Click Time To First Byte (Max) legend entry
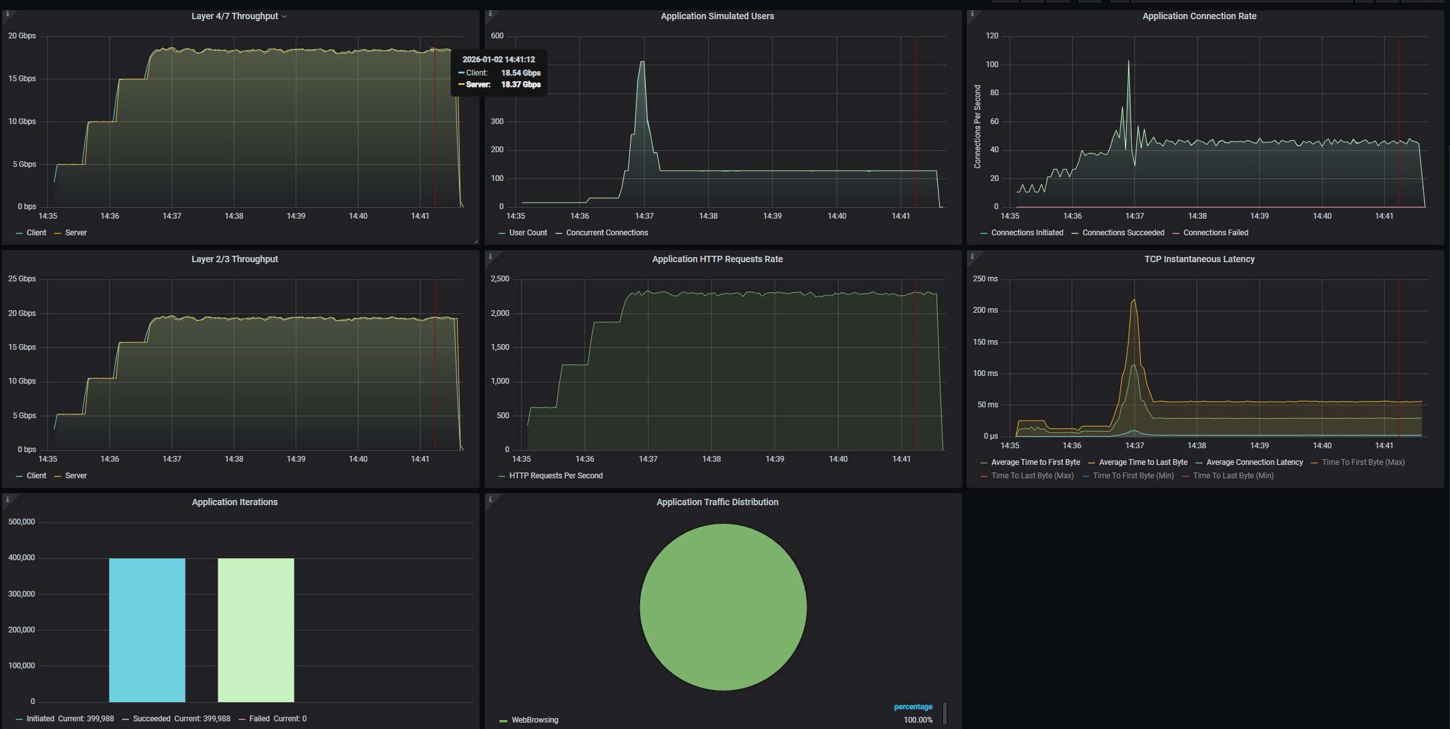This screenshot has width=1450, height=729. pyautogui.click(x=1363, y=462)
